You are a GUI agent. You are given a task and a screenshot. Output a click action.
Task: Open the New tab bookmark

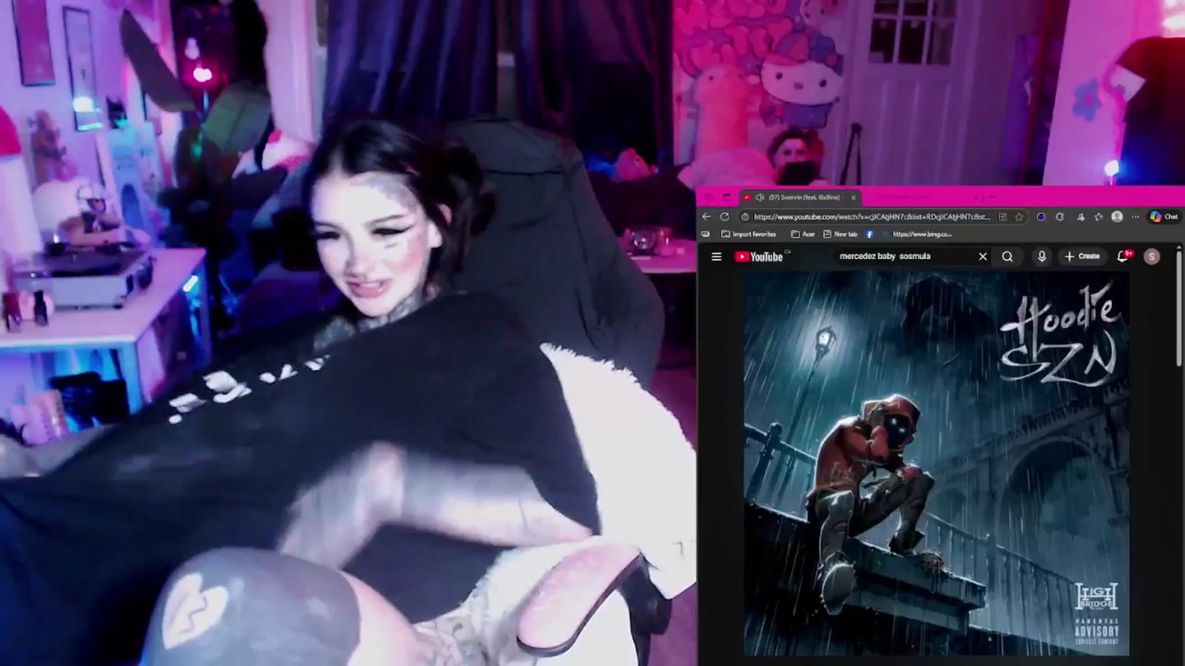pyautogui.click(x=840, y=234)
